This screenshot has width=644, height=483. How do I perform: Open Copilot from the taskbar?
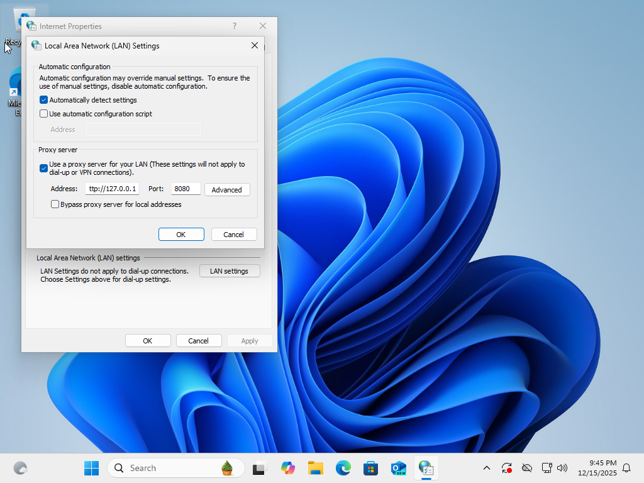pos(288,468)
